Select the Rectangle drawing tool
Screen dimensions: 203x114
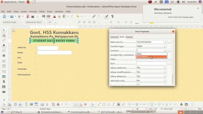(x=104, y=104)
